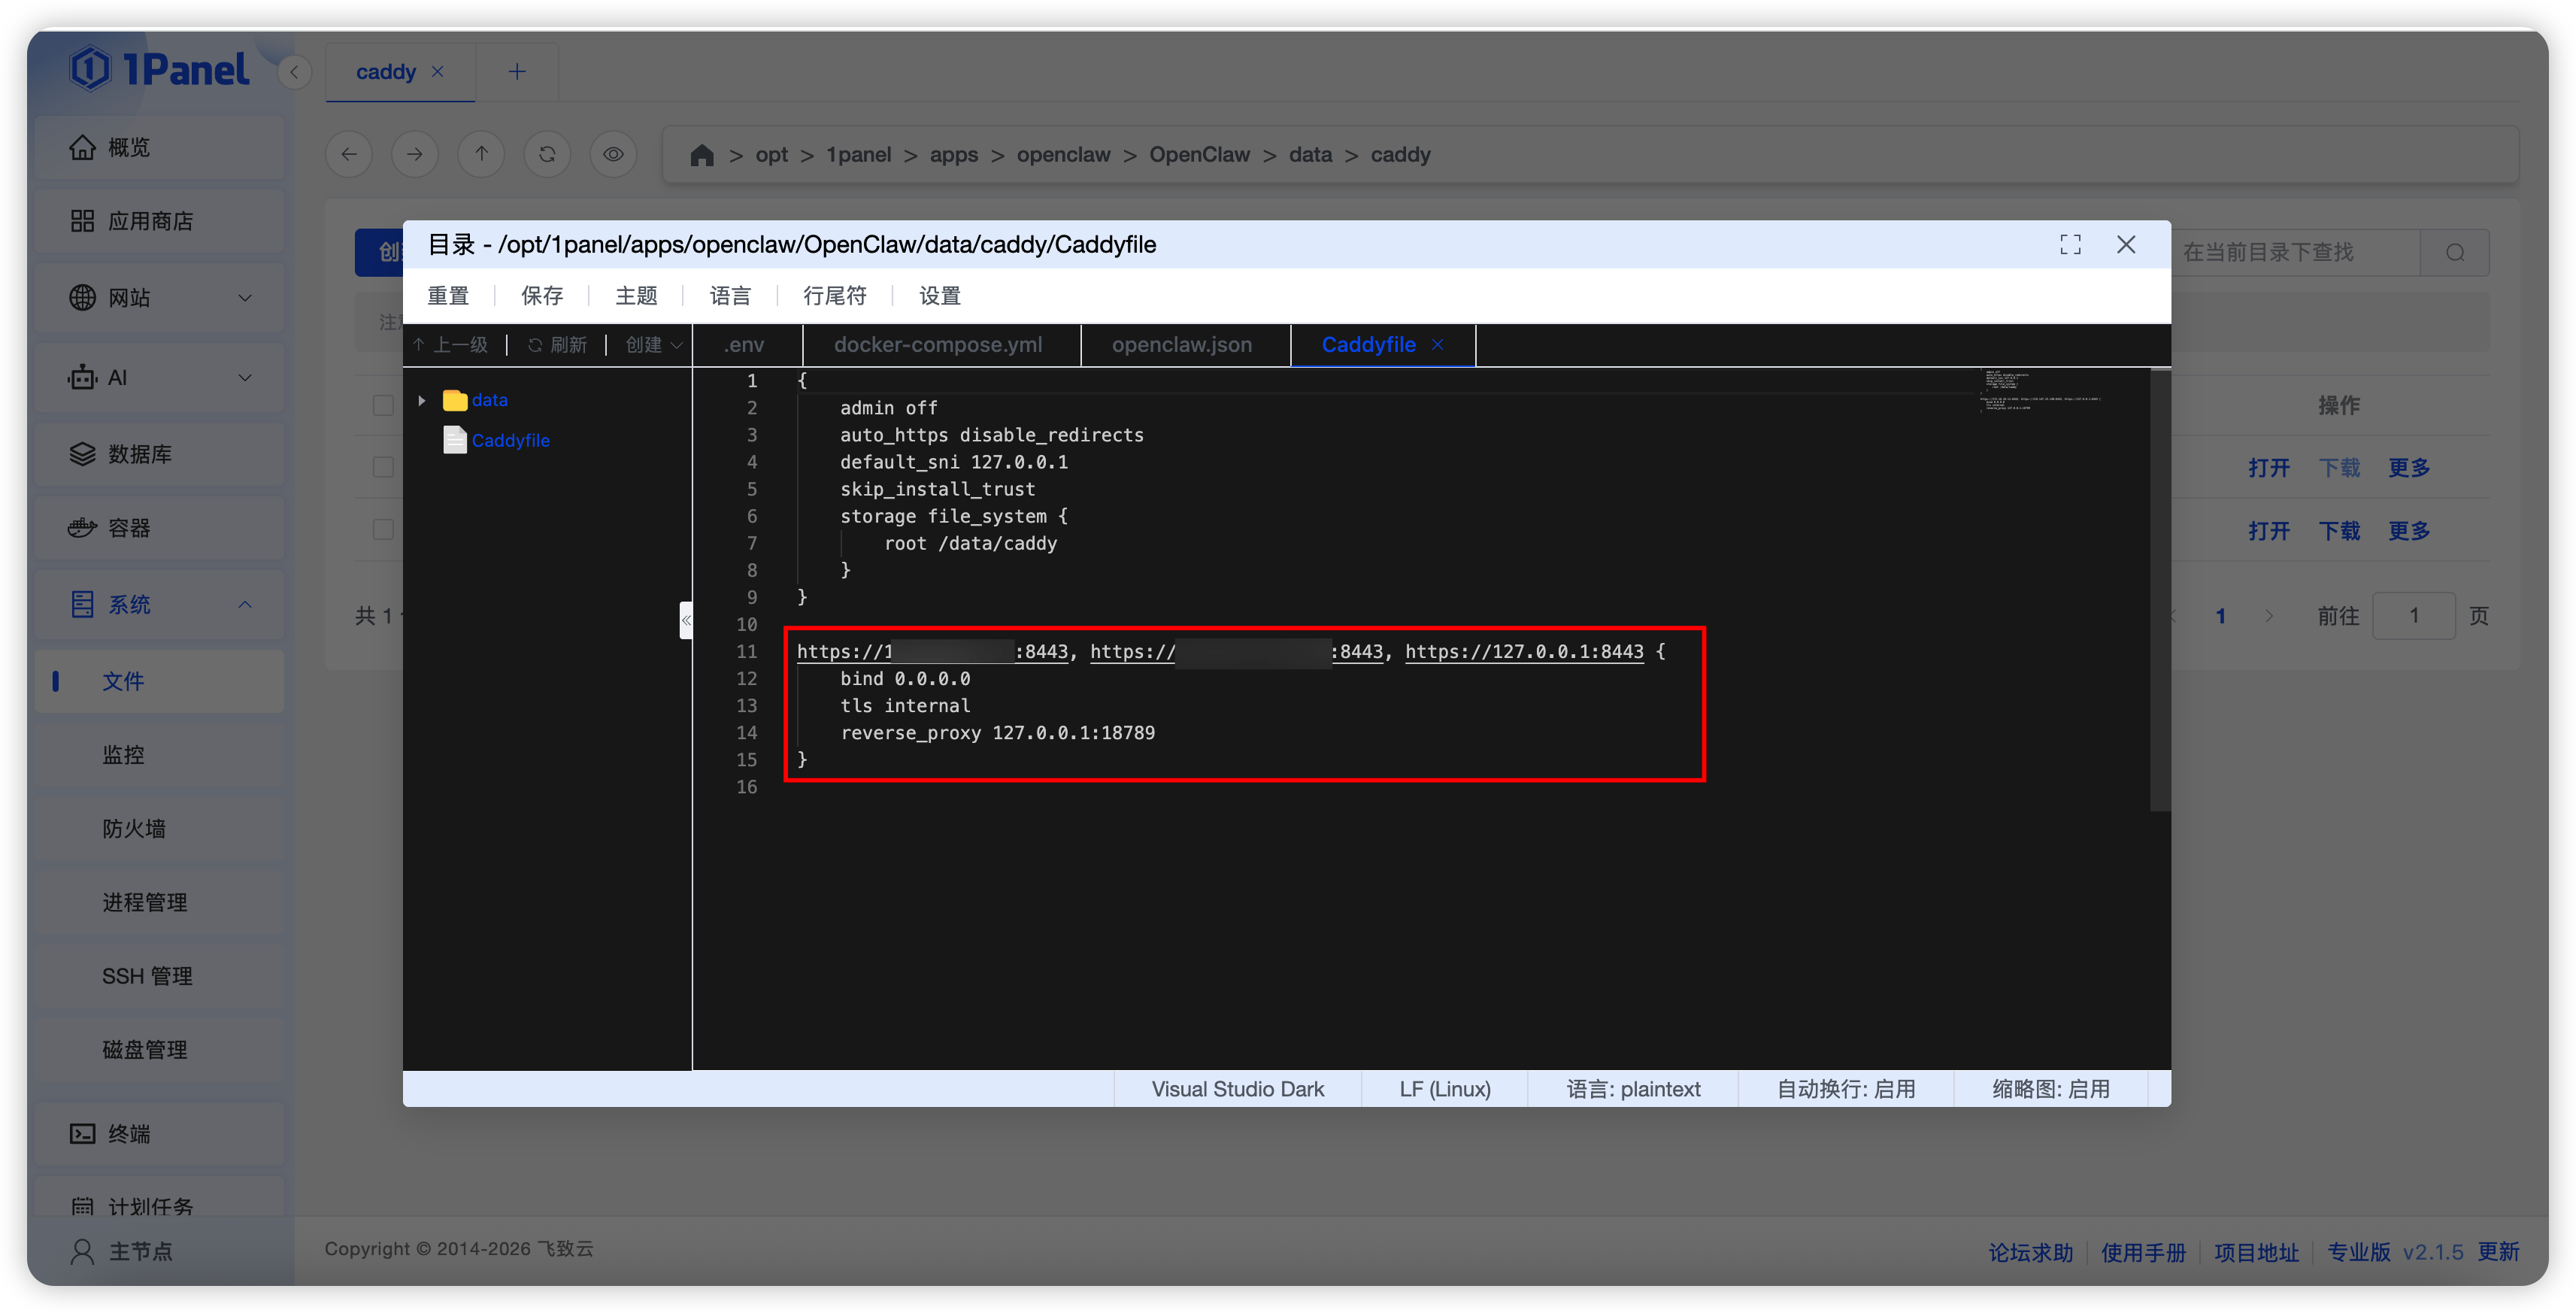
Task: Click the fullscreen icon in editor dialog
Action: [2070, 245]
